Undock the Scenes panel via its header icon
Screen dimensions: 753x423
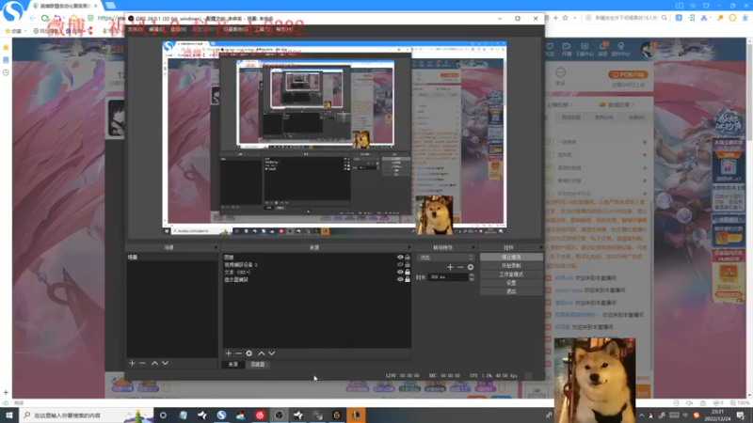(x=216, y=247)
